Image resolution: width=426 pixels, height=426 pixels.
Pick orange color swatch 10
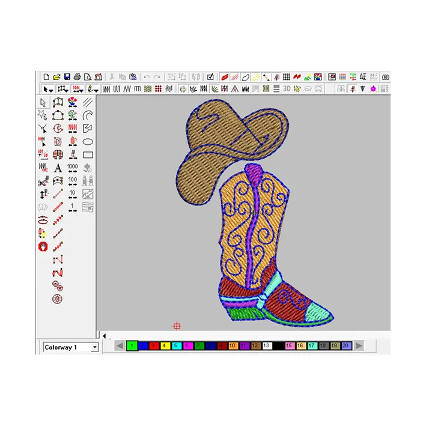tap(233, 346)
